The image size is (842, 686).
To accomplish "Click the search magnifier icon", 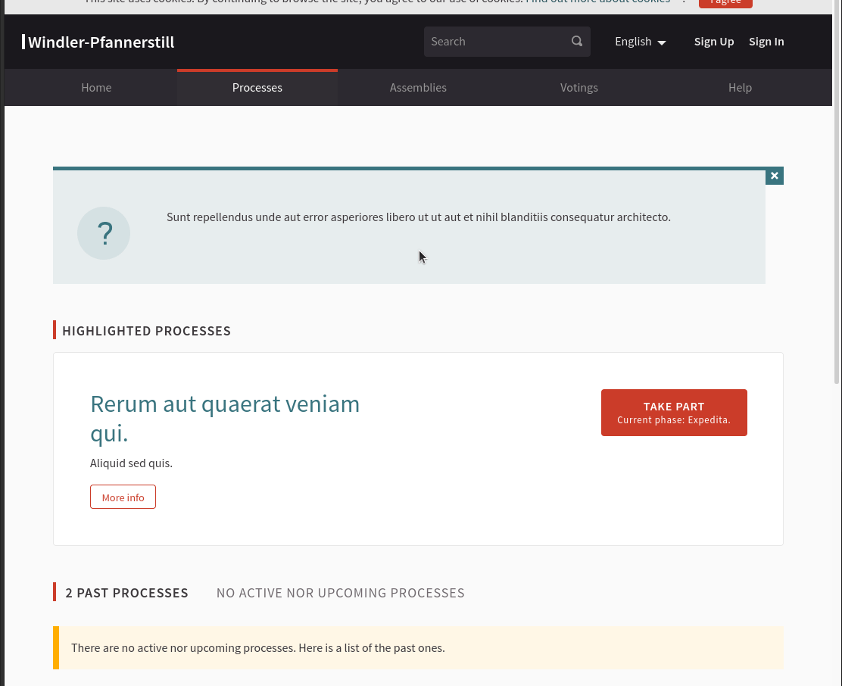I will pos(577,42).
